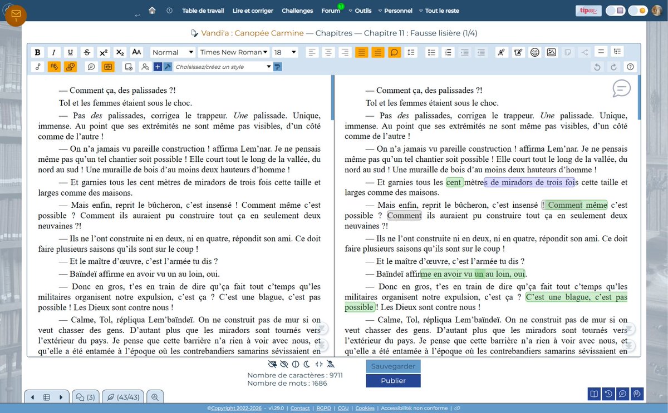Open the line spacing tool

411,52
